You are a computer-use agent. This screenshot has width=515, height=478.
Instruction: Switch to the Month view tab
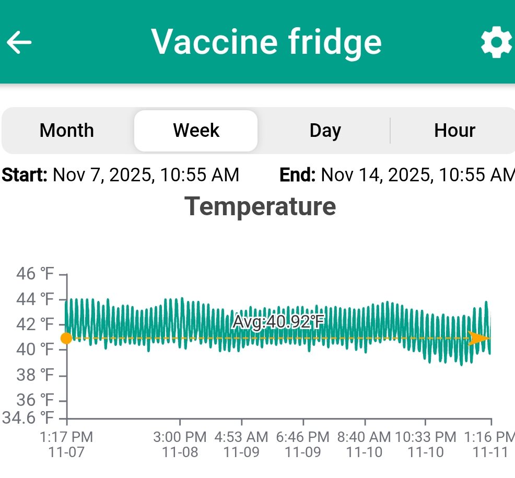pos(67,130)
